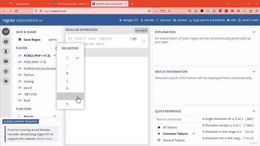Open a new browser tab

132,4
